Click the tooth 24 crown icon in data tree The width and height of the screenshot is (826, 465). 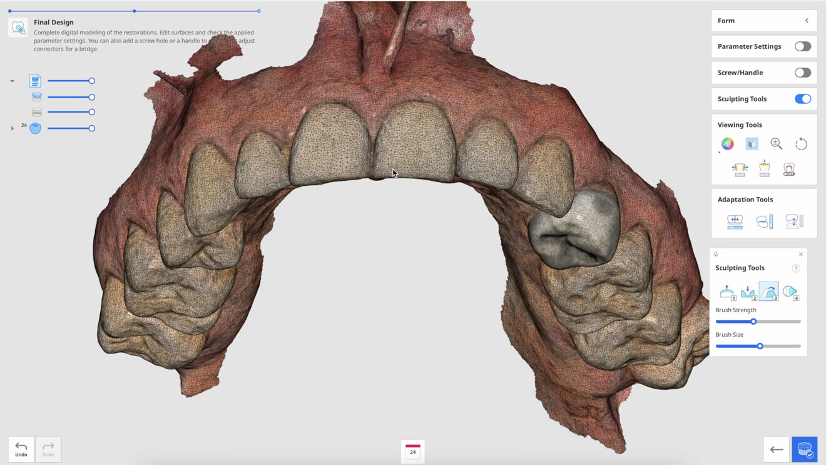36,128
